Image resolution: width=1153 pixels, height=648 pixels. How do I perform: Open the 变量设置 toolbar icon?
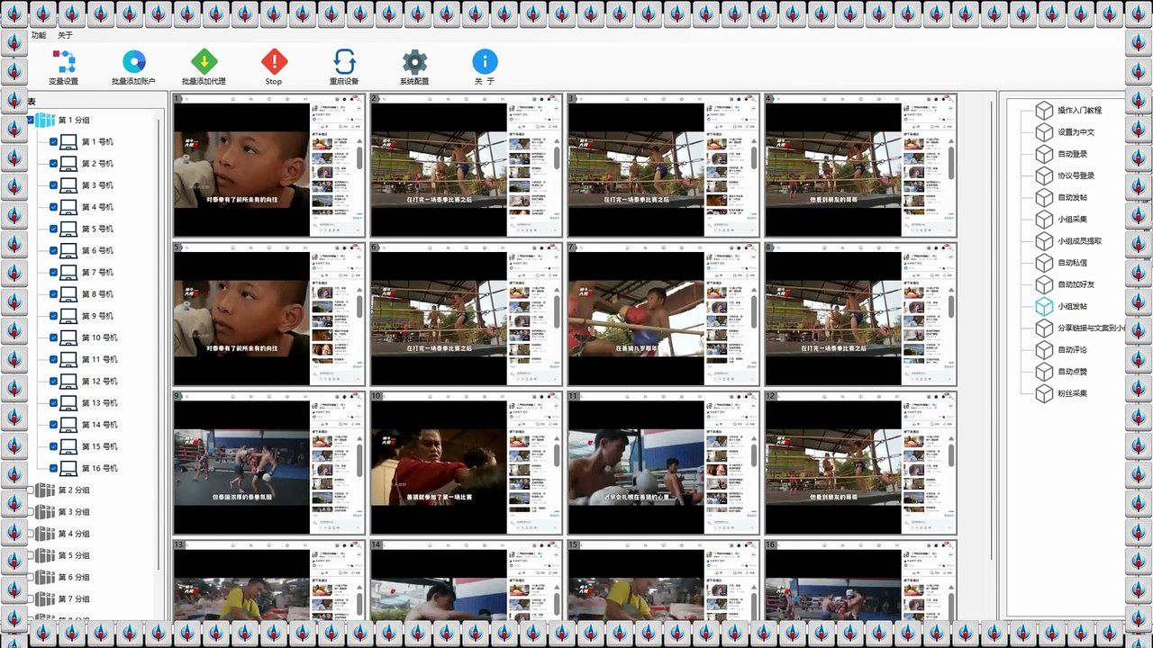tap(64, 61)
